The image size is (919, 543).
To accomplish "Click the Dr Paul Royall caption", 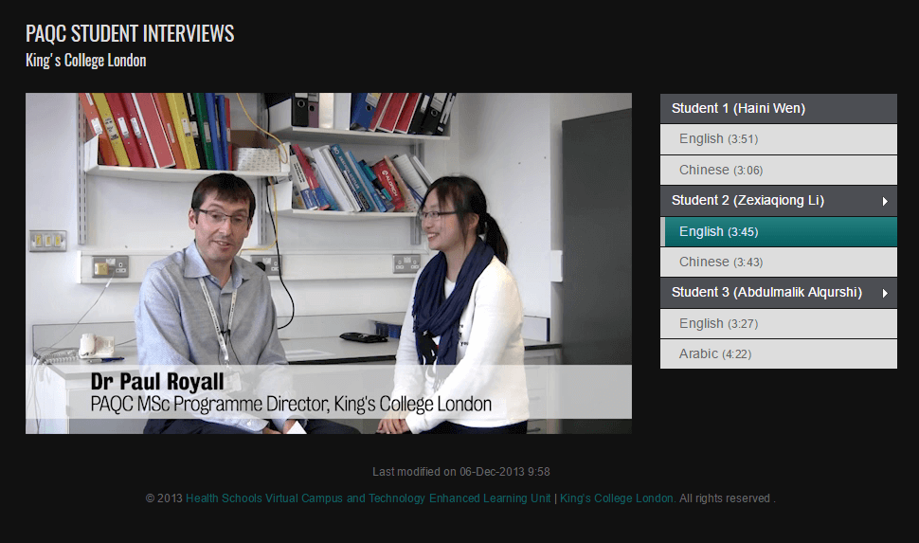I will (157, 382).
